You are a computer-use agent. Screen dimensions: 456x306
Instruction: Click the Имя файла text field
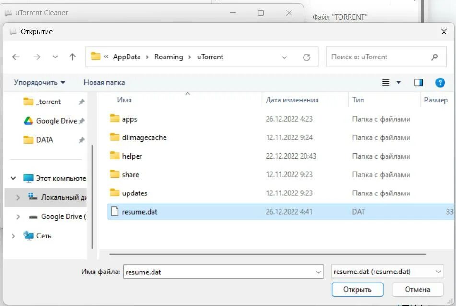[x=223, y=272]
